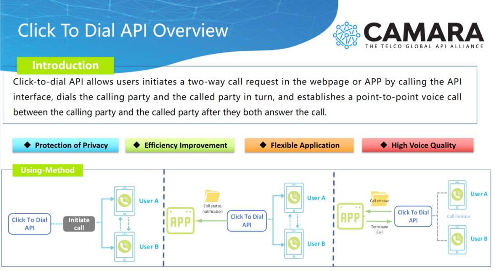This screenshot has height=271, width=495.
Task: Click Click To Dial API box linked to Initiate call
Action: coord(30,224)
